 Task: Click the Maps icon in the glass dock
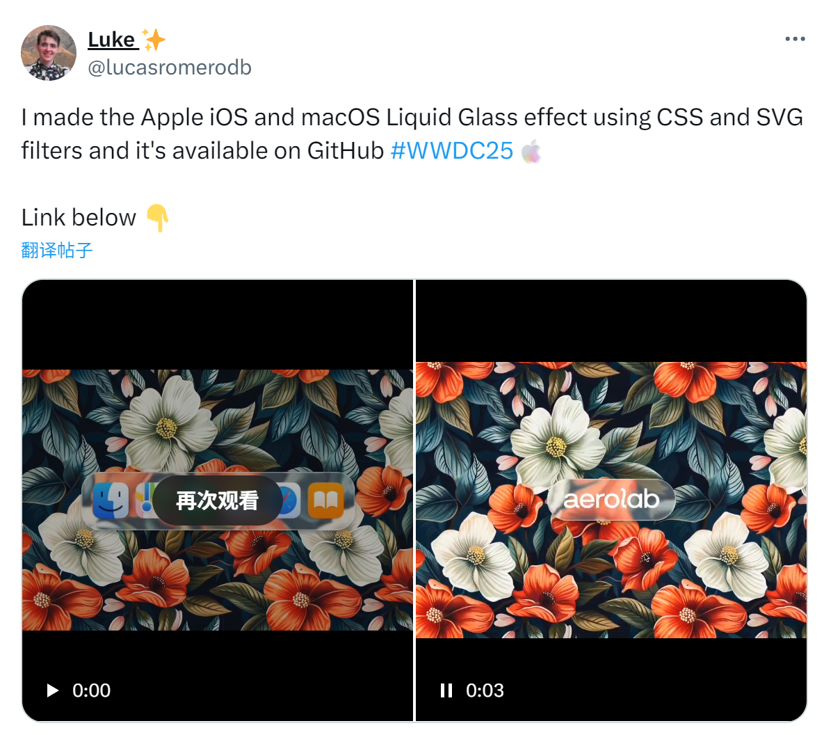click(145, 500)
